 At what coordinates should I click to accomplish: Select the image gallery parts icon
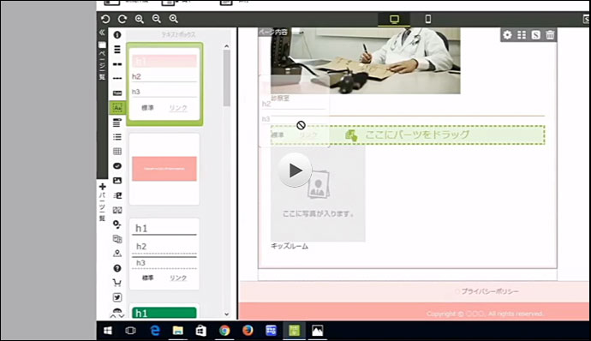pyautogui.click(x=117, y=210)
